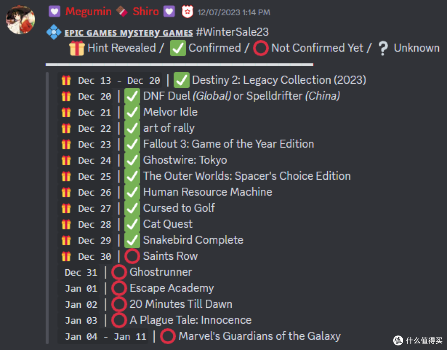This screenshot has height=350, width=447.
Task: Click the chocolate bar emoji between names
Action: click(x=122, y=12)
